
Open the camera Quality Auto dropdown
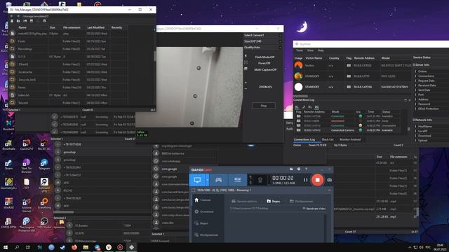click(262, 47)
